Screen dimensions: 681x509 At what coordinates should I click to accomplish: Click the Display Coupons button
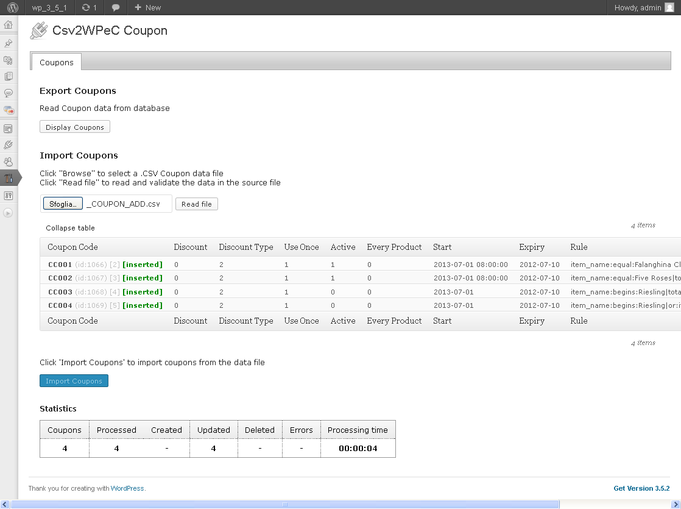(x=75, y=127)
